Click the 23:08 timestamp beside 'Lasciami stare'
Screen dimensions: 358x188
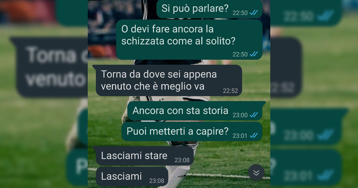coord(182,160)
